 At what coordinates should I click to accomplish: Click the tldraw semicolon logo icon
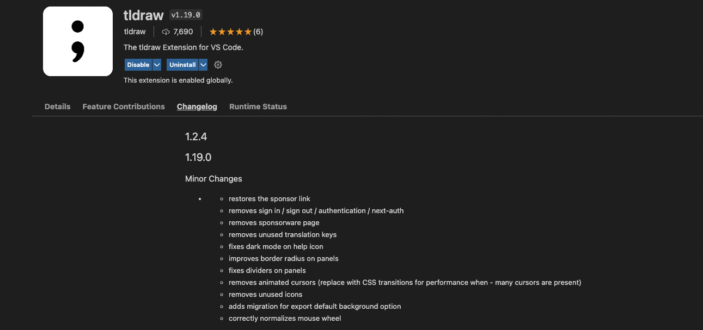coord(77,41)
